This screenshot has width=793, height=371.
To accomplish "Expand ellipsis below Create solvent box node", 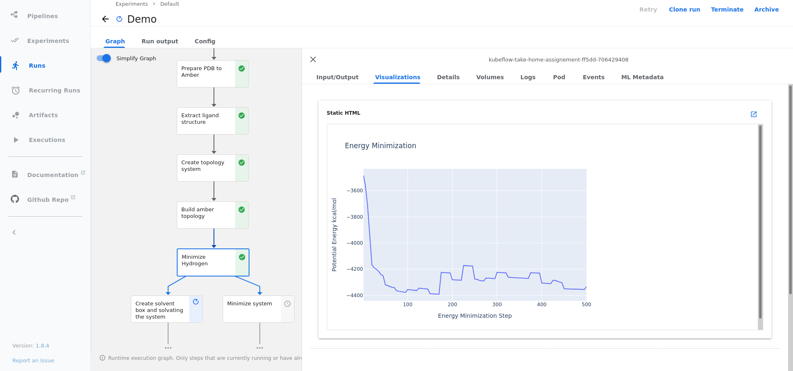I will coord(168,348).
